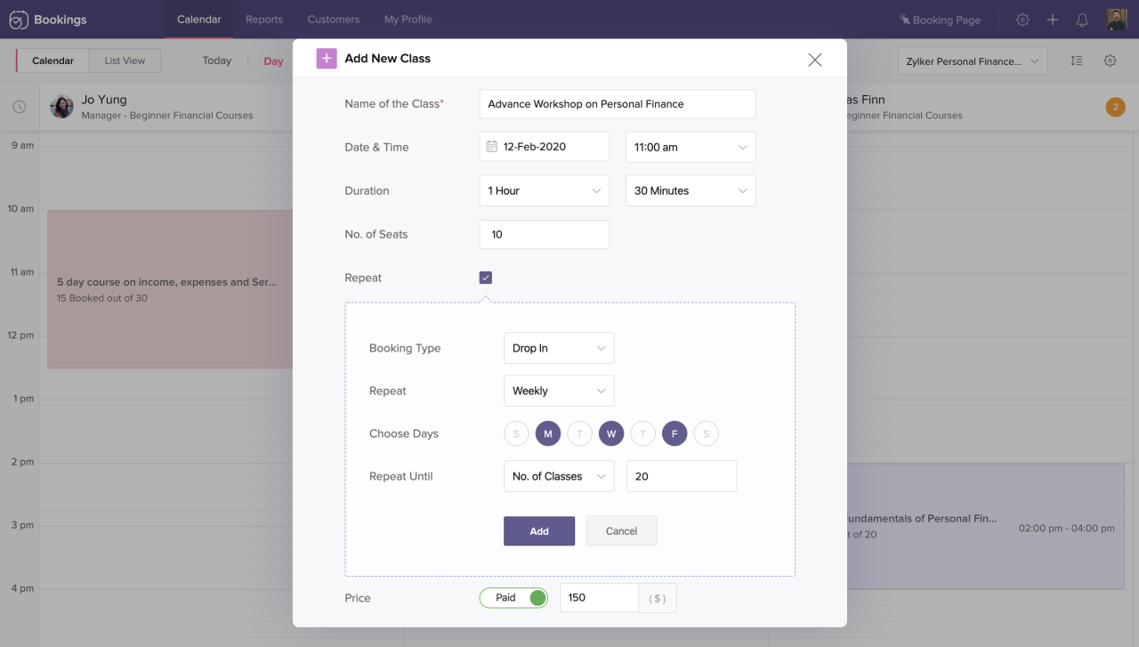Viewport: 1139px width, 647px height.
Task: Click the Name of the Class field
Action: tap(618, 103)
